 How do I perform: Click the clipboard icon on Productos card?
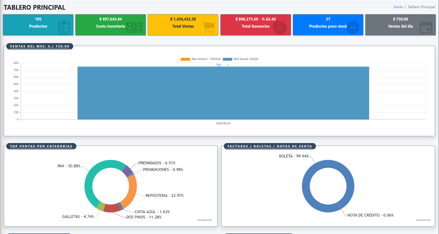point(64,27)
